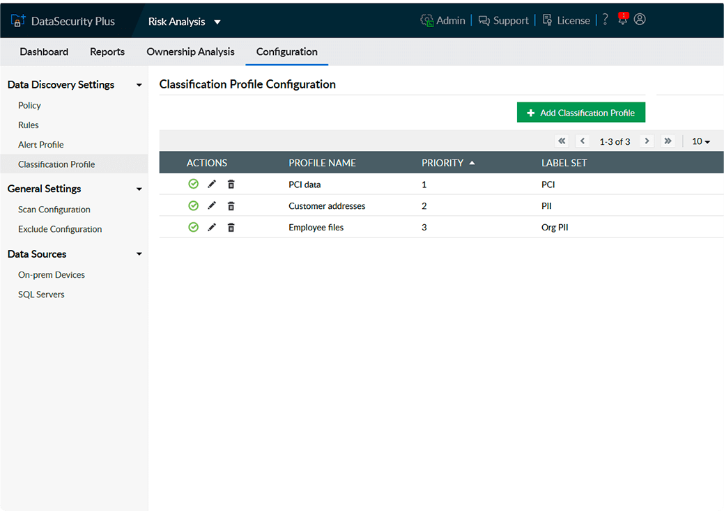Open the notifications bell
This screenshot has height=511, width=724.
[622, 20]
